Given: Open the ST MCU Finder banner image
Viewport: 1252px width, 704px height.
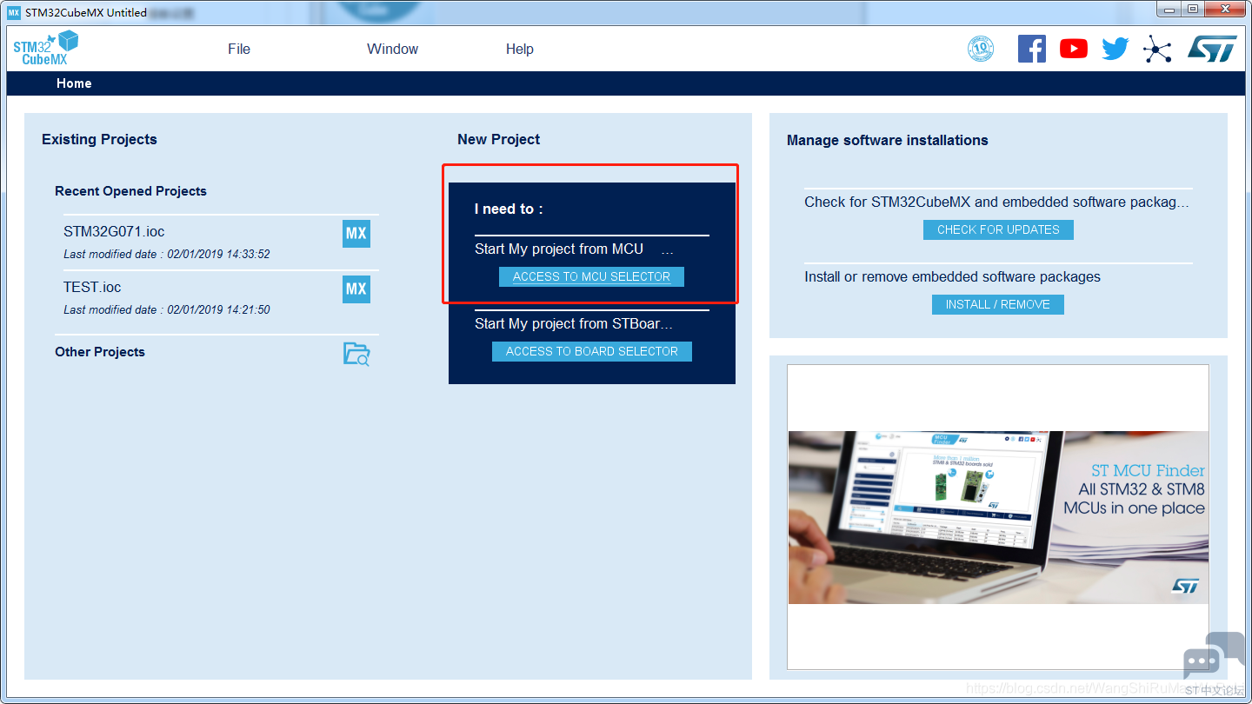Looking at the screenshot, I should pyautogui.click(x=998, y=517).
